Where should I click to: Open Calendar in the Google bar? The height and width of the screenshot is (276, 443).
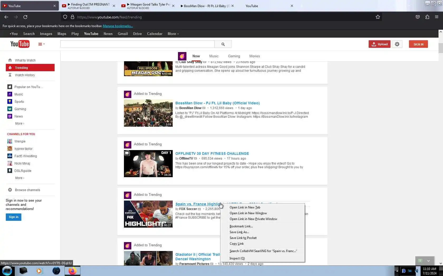click(x=155, y=34)
